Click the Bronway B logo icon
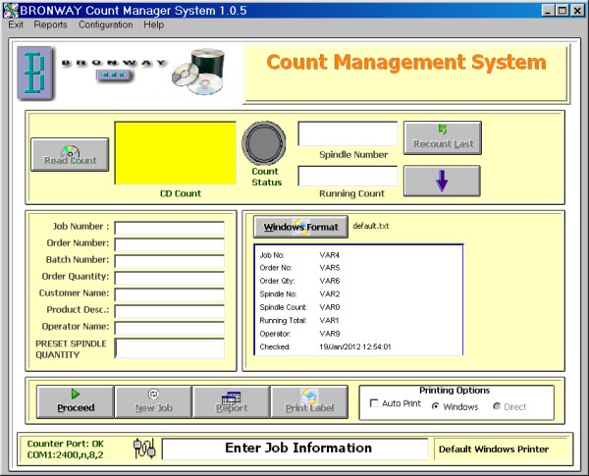The image size is (589, 476). click(x=35, y=73)
